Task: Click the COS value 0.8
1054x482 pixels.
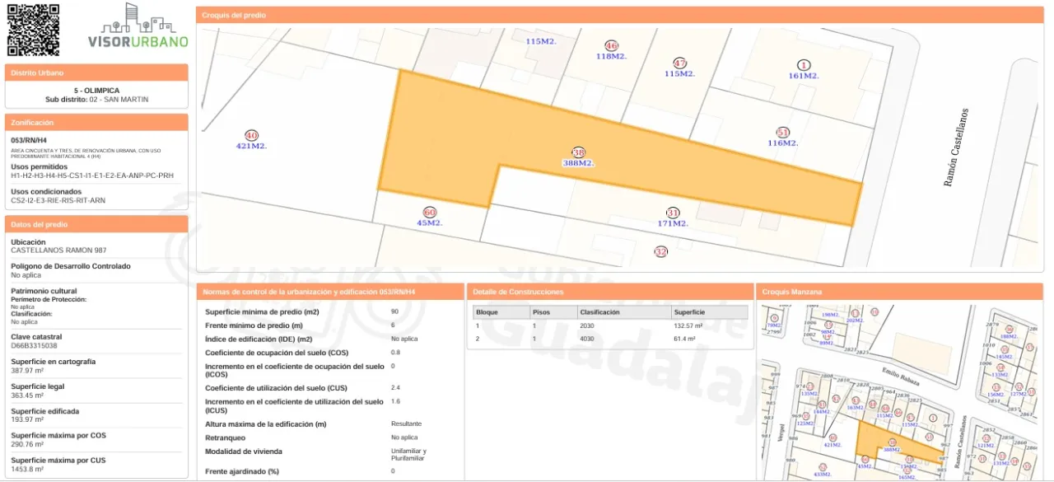Action: click(395, 352)
